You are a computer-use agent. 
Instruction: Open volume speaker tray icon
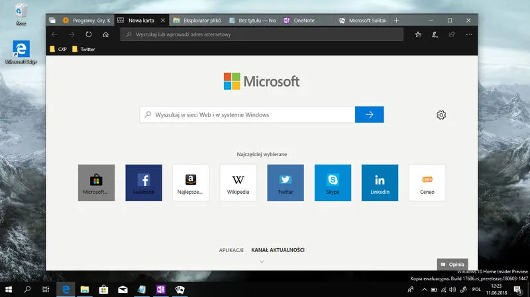pyautogui.click(x=452, y=290)
